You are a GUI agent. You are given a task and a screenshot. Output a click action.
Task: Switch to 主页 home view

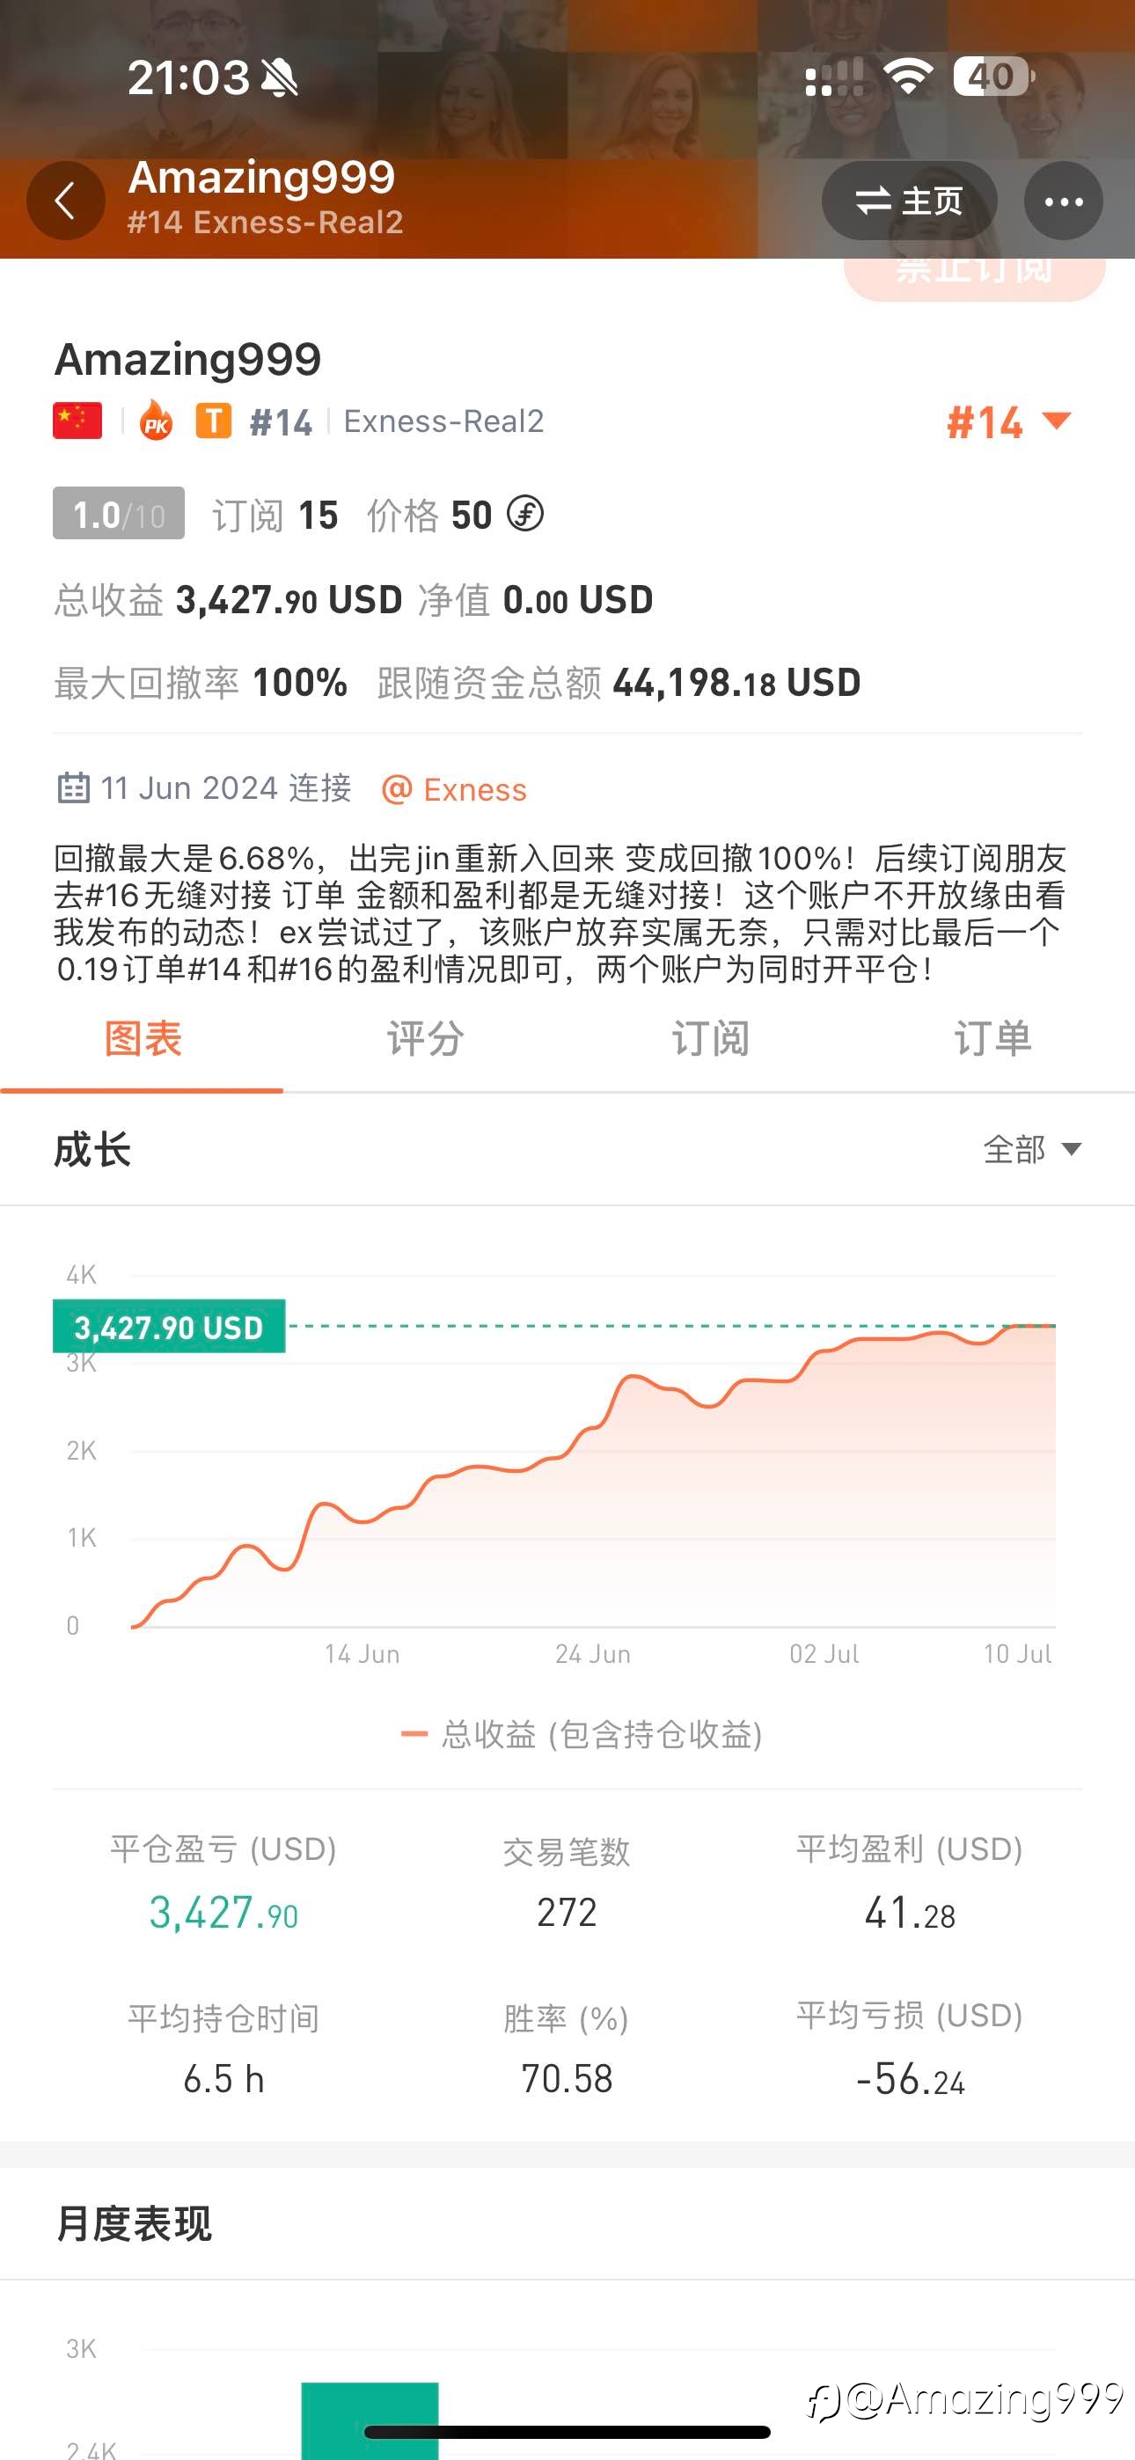[910, 201]
